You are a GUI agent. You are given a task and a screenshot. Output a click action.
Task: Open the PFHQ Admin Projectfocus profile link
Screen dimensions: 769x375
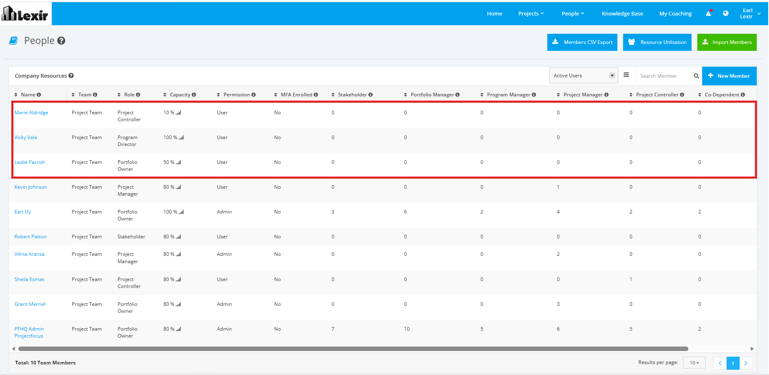click(x=29, y=332)
